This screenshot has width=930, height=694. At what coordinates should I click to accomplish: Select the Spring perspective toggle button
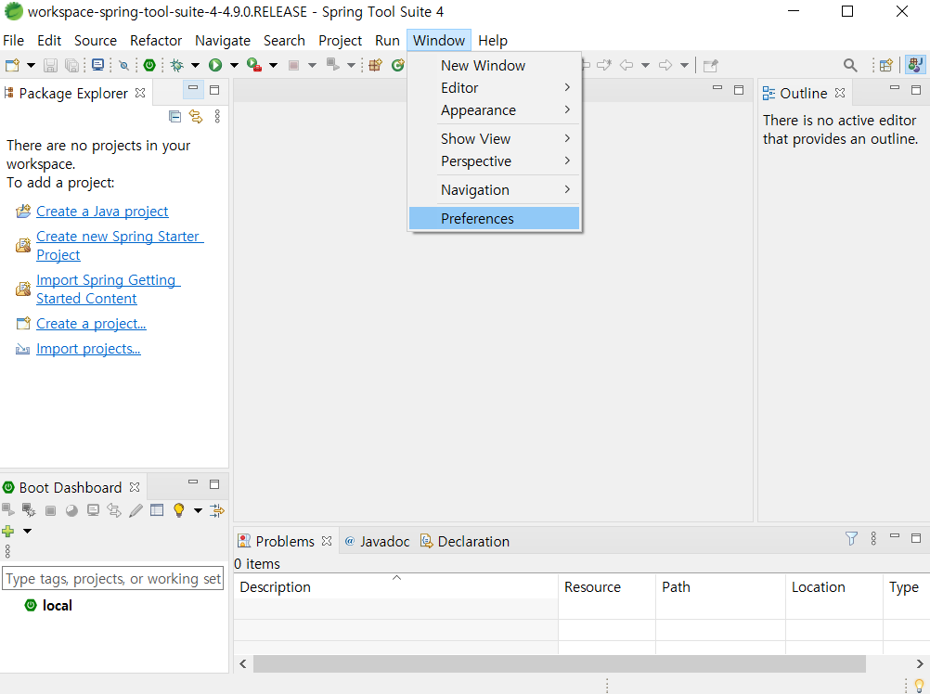[x=915, y=65]
